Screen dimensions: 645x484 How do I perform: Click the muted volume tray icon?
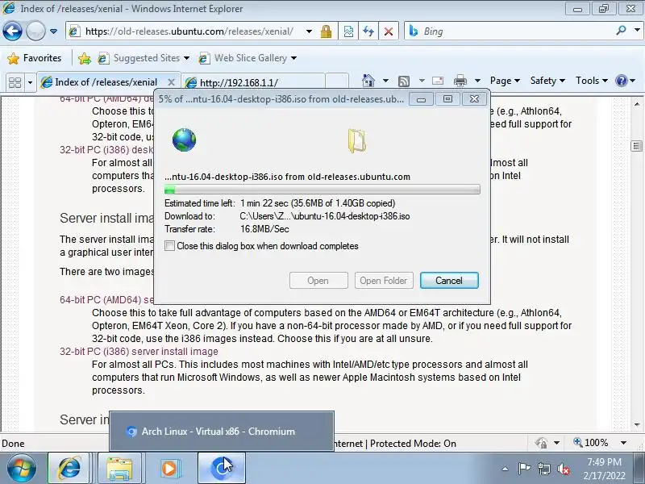563,469
